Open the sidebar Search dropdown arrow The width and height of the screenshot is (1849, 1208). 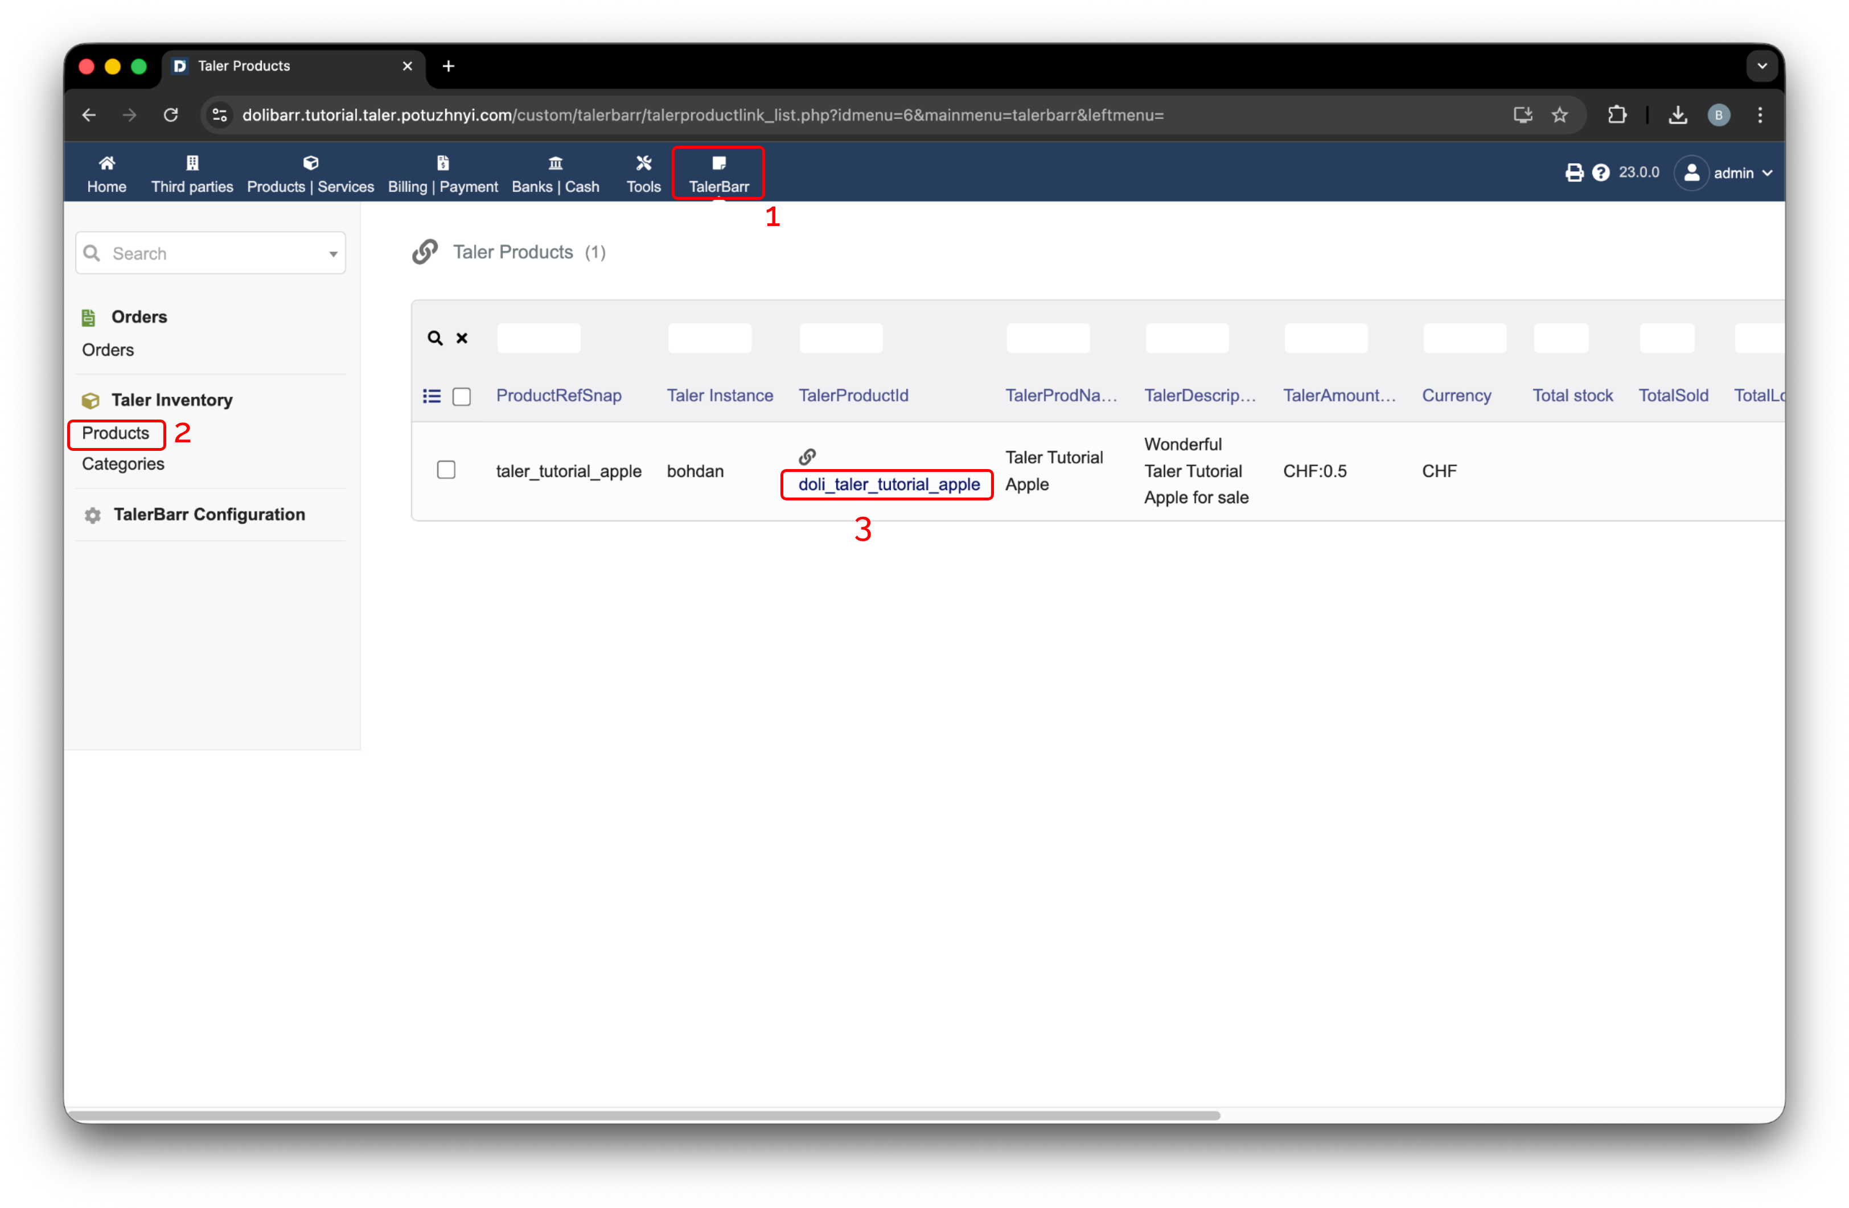pyautogui.click(x=333, y=254)
